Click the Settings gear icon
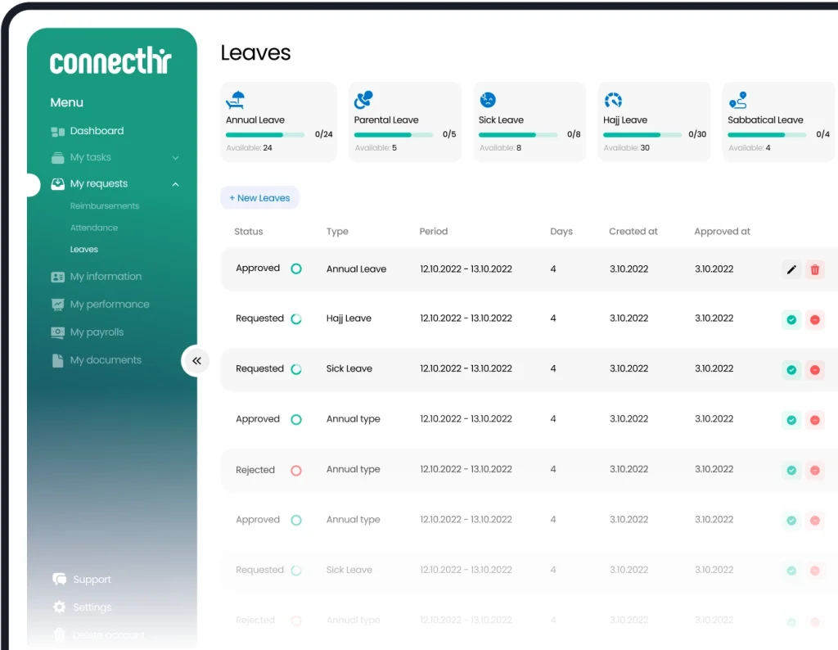 59,607
